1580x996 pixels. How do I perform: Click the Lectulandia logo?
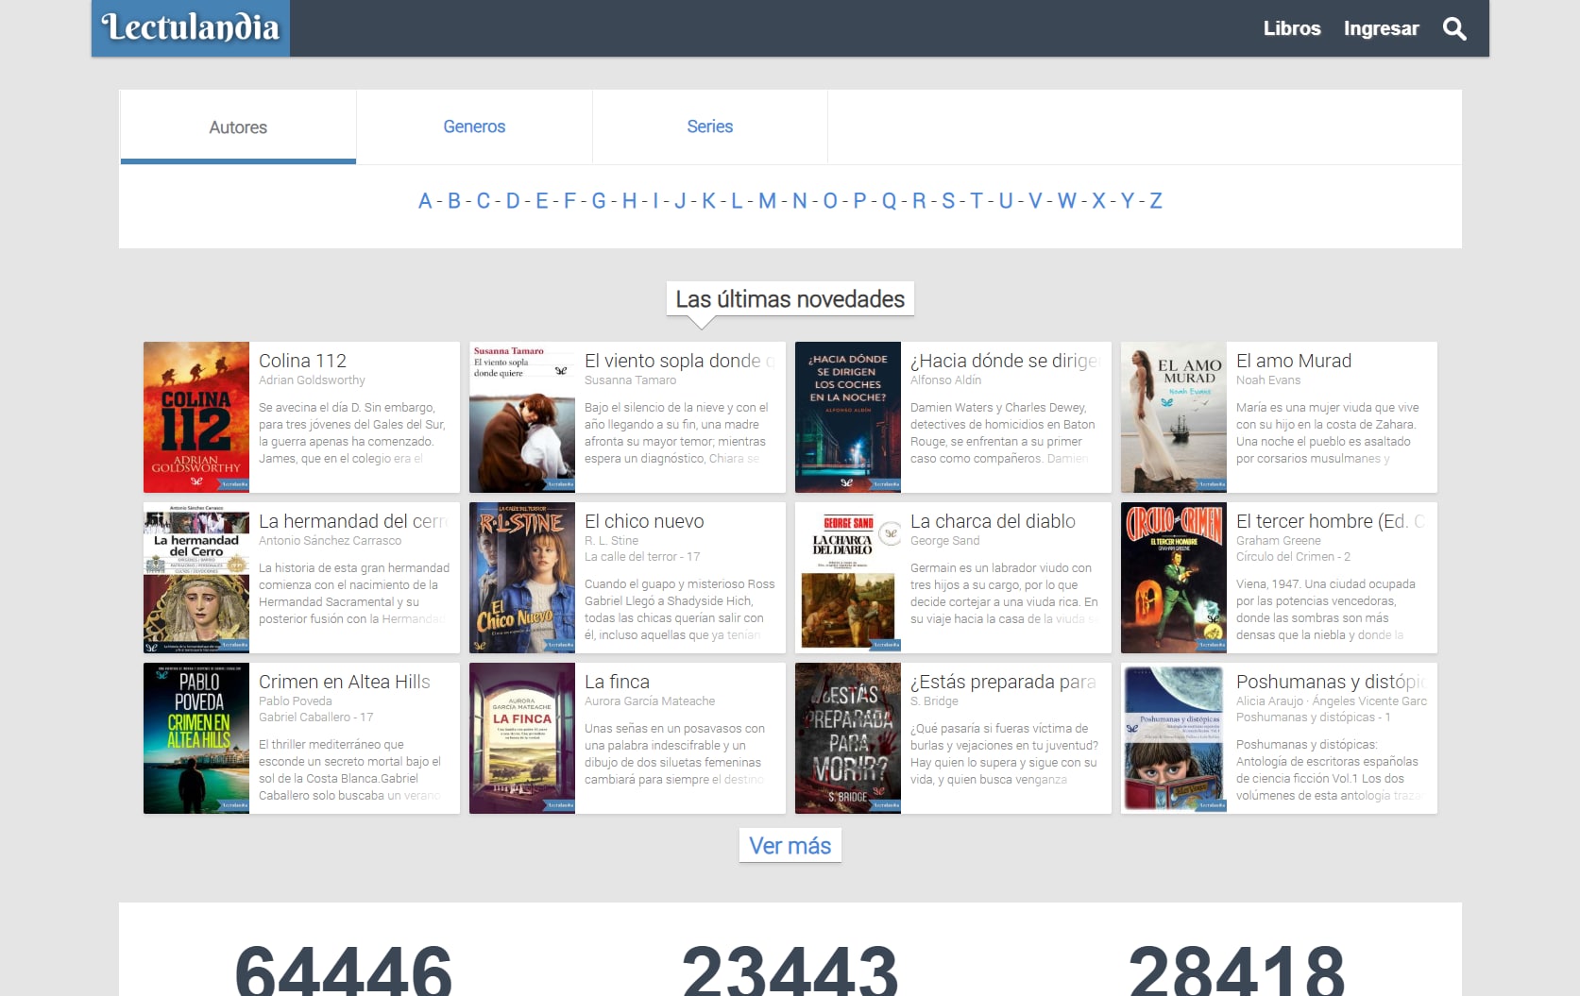click(191, 27)
